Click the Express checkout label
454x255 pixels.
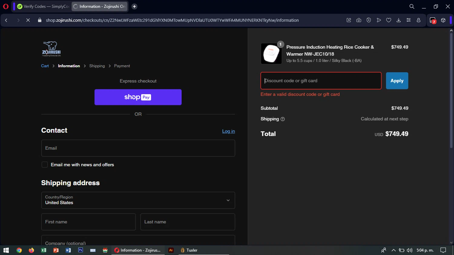pyautogui.click(x=138, y=81)
